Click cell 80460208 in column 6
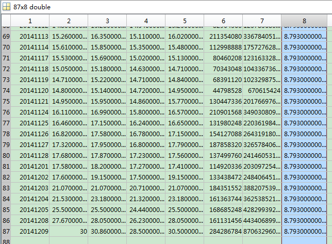332x244 pixels. 223,58
